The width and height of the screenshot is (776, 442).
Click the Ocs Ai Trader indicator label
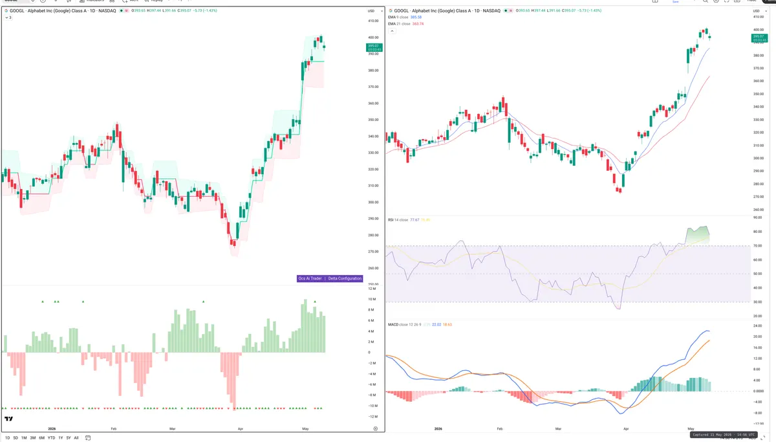[310, 278]
